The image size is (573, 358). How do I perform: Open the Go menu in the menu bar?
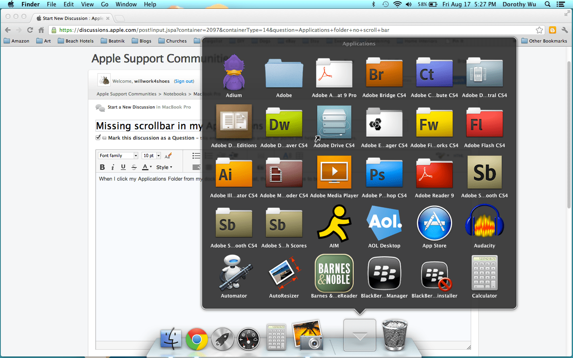pos(104,4)
